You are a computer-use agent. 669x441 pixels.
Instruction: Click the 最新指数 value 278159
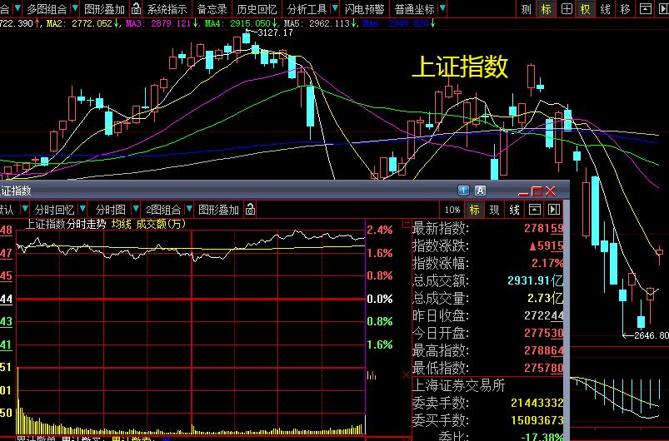543,229
